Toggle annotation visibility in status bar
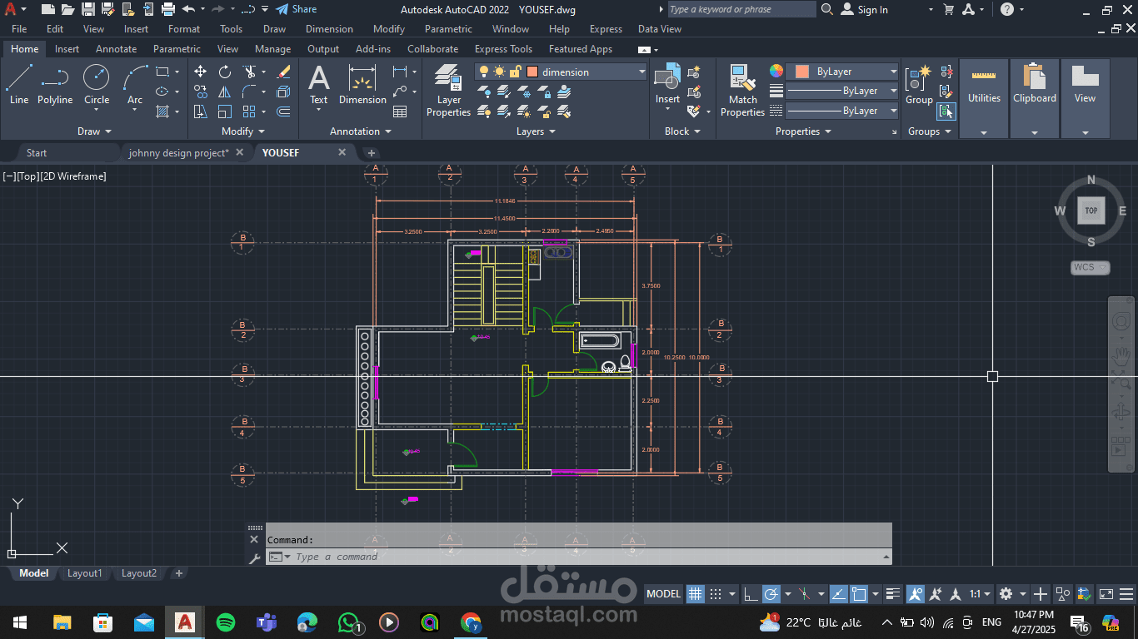1138x639 pixels. (x=916, y=594)
